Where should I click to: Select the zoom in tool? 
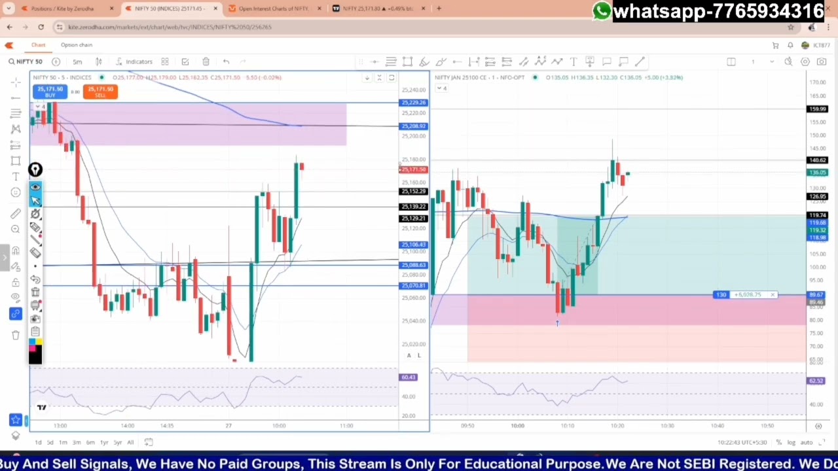16,229
